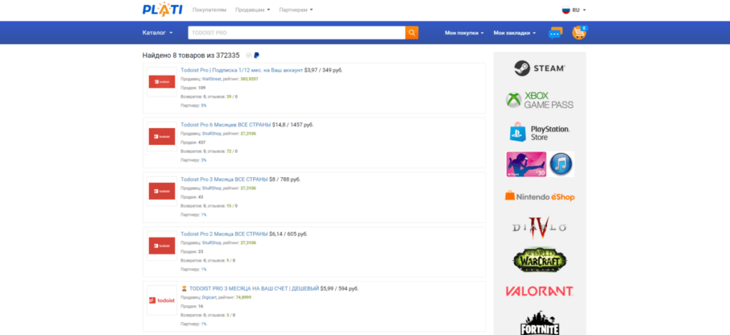730x335 pixels.
Task: Click Продаж: 109 sales count
Action: (x=192, y=87)
